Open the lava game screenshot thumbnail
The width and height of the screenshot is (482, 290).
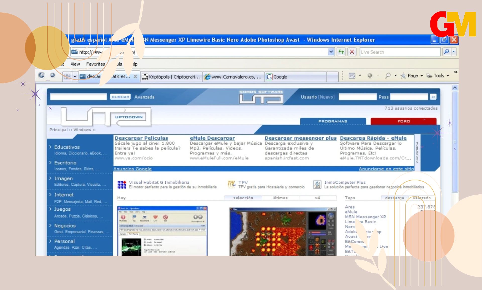click(283, 232)
